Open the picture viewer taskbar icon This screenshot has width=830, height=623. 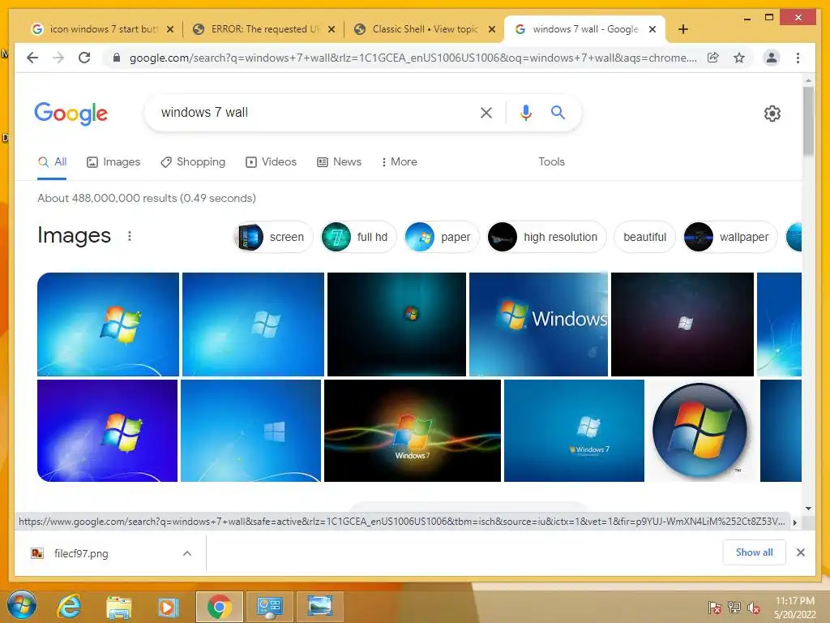[320, 607]
